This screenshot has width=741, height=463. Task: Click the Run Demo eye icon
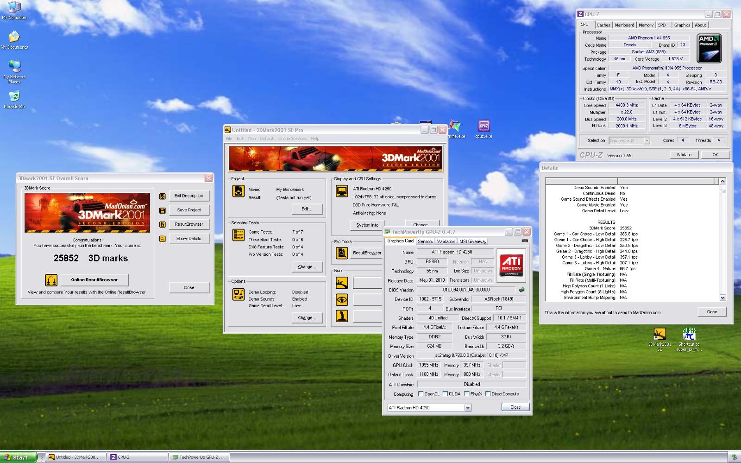(x=342, y=299)
